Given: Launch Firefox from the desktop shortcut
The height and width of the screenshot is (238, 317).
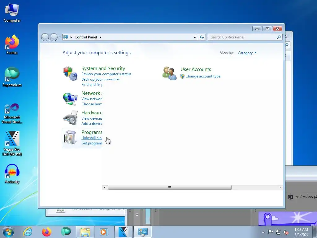Looking at the screenshot, I should pyautogui.click(x=12, y=45).
